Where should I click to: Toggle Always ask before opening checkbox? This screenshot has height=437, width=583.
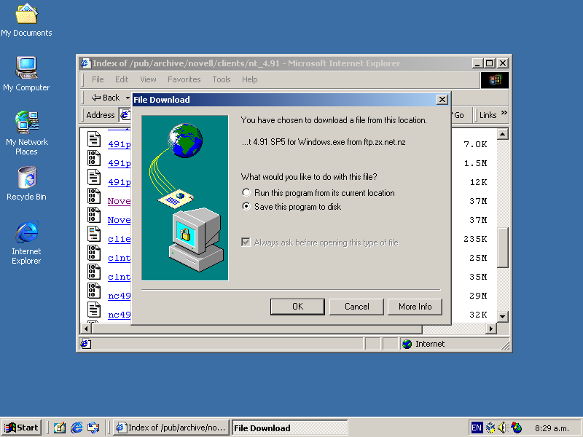[246, 243]
